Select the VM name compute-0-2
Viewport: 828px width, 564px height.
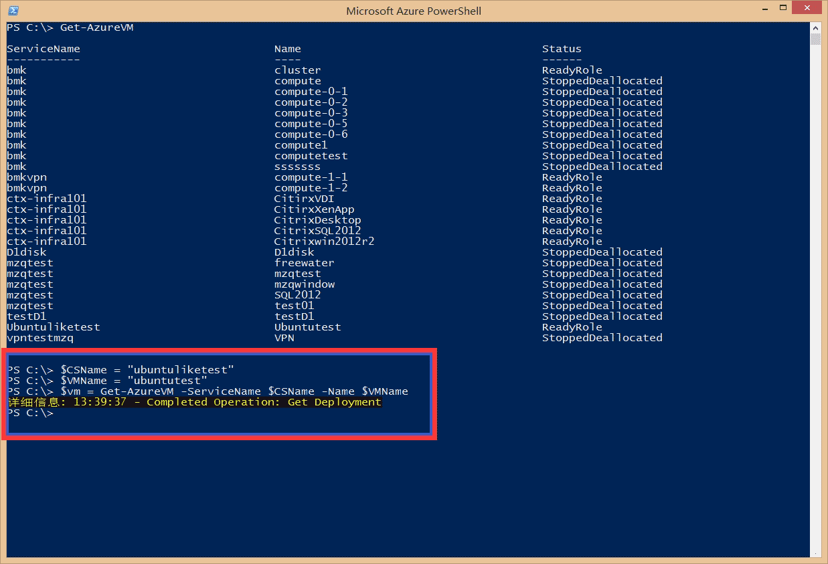point(311,102)
